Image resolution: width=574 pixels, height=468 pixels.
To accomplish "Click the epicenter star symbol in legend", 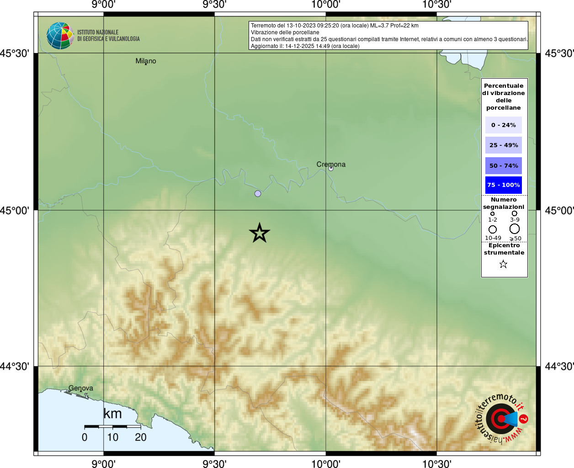I will point(503,264).
